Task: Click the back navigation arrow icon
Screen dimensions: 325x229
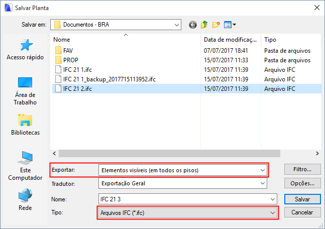Action: coord(192,25)
